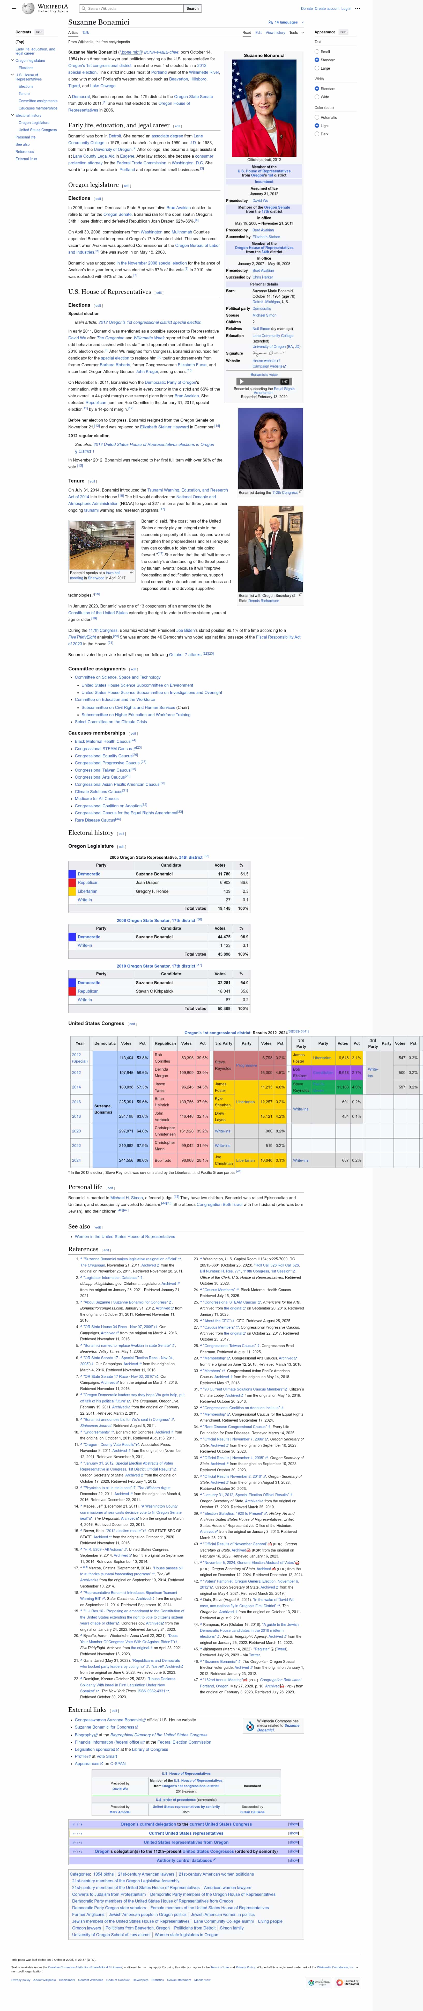Open the View history tab
This screenshot has width=423, height=2011.
point(275,33)
